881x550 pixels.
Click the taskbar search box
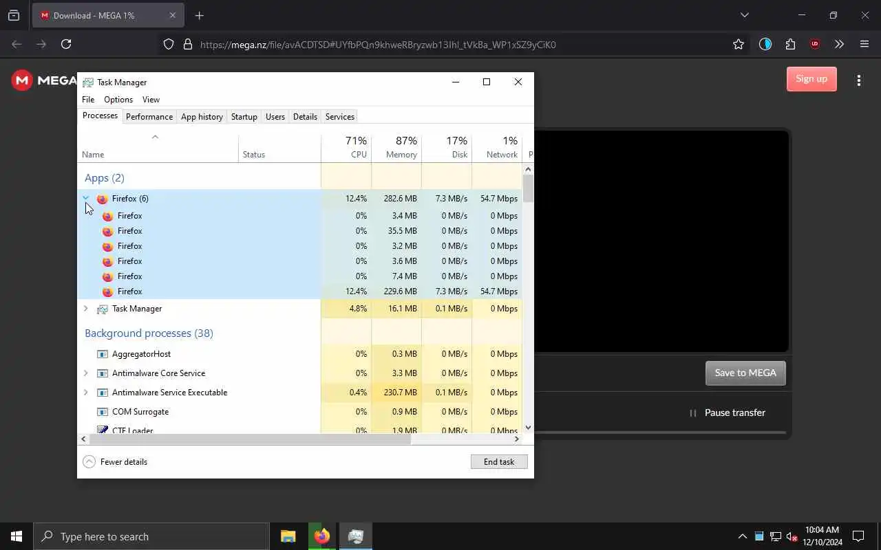(x=151, y=536)
